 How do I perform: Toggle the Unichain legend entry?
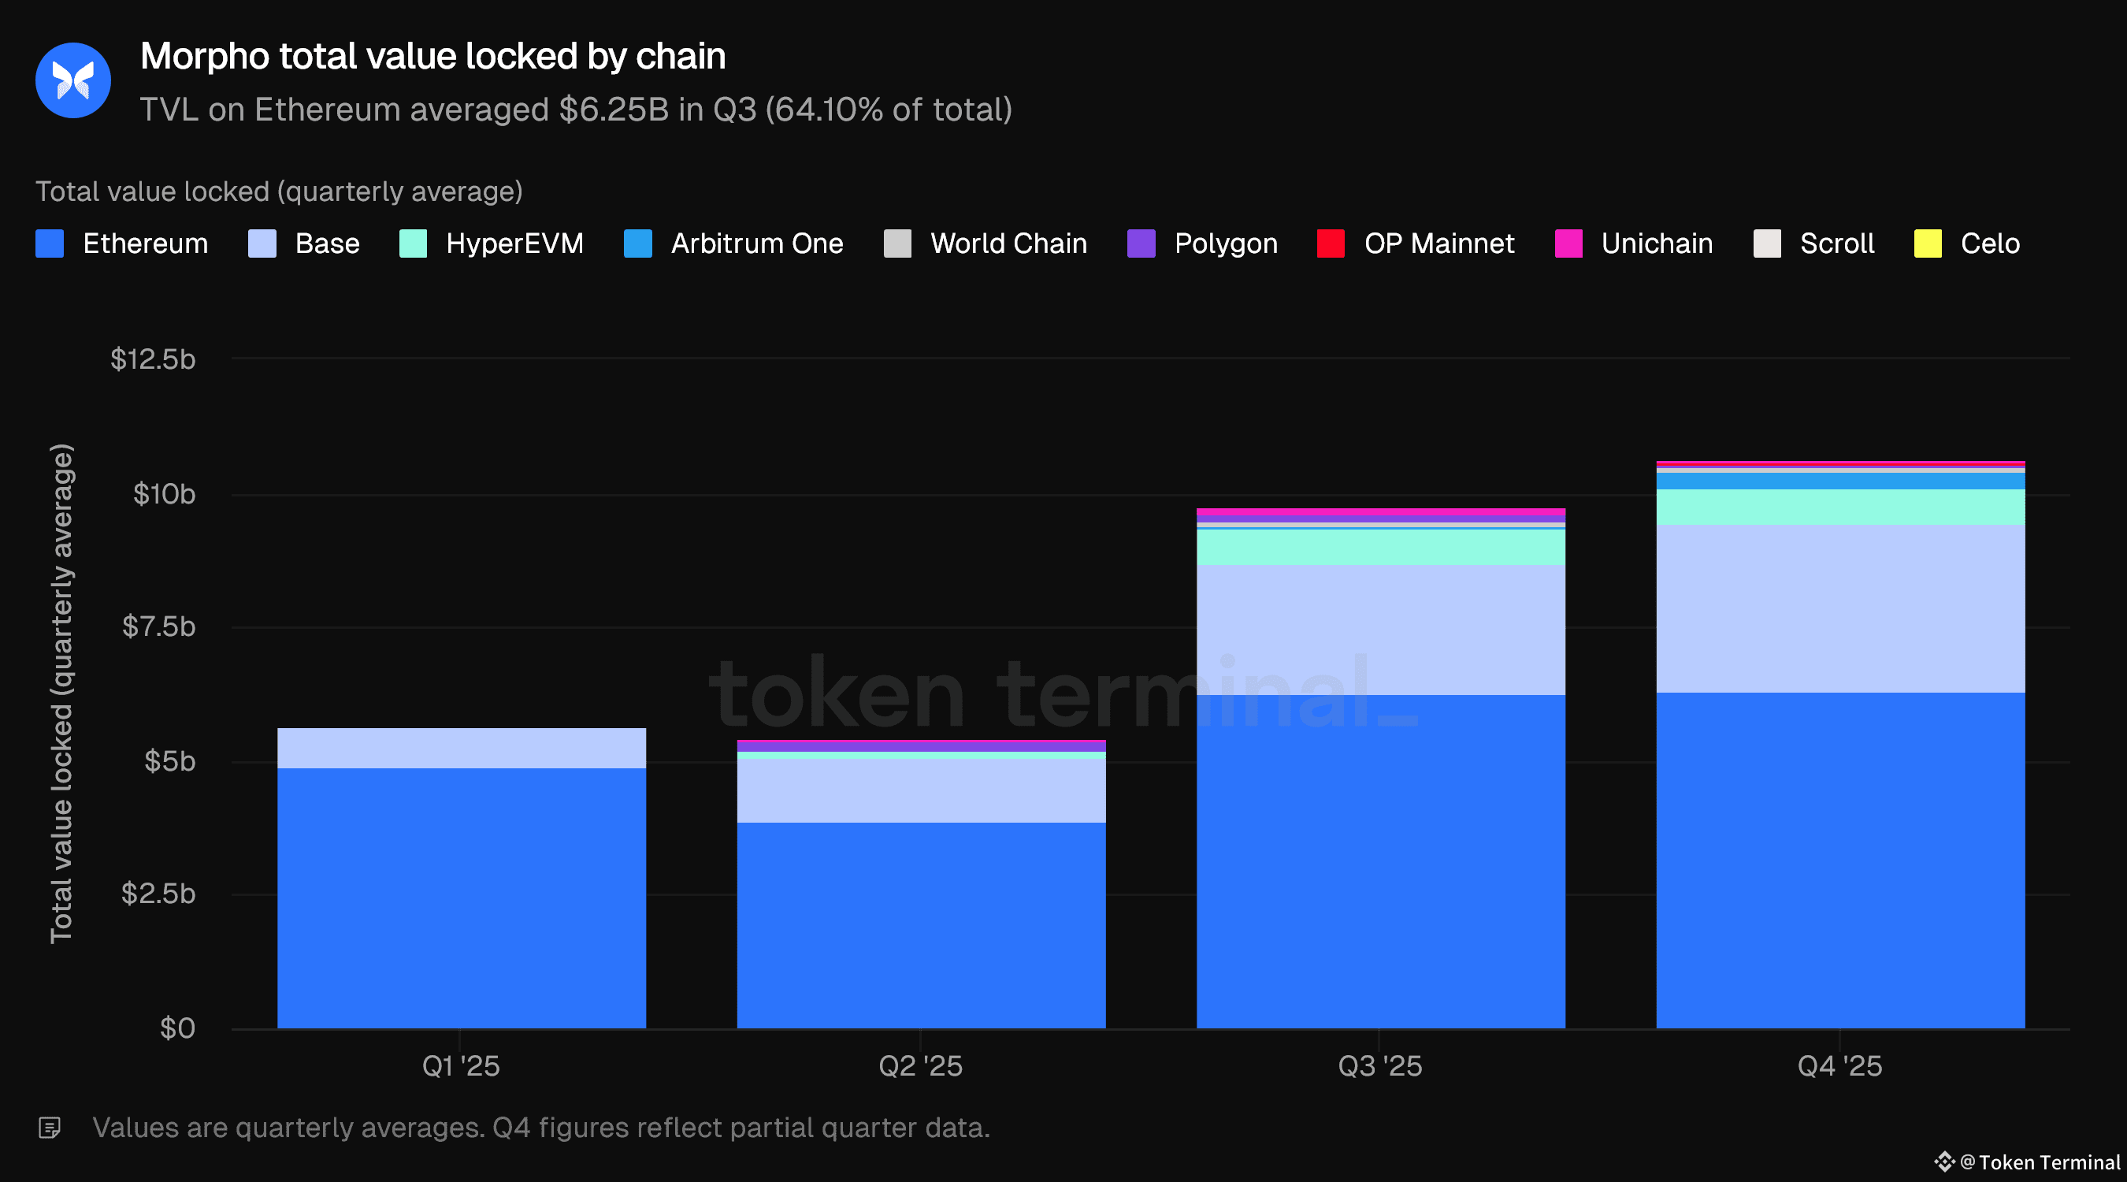tap(1633, 243)
